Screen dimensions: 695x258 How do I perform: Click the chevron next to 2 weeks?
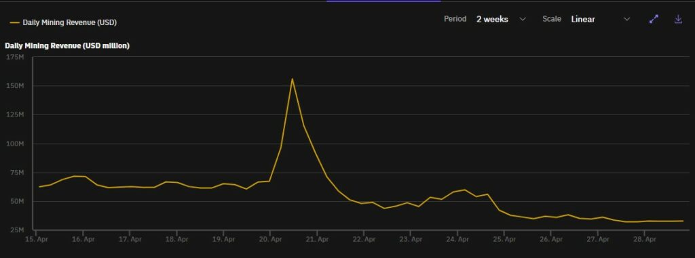pyautogui.click(x=523, y=19)
